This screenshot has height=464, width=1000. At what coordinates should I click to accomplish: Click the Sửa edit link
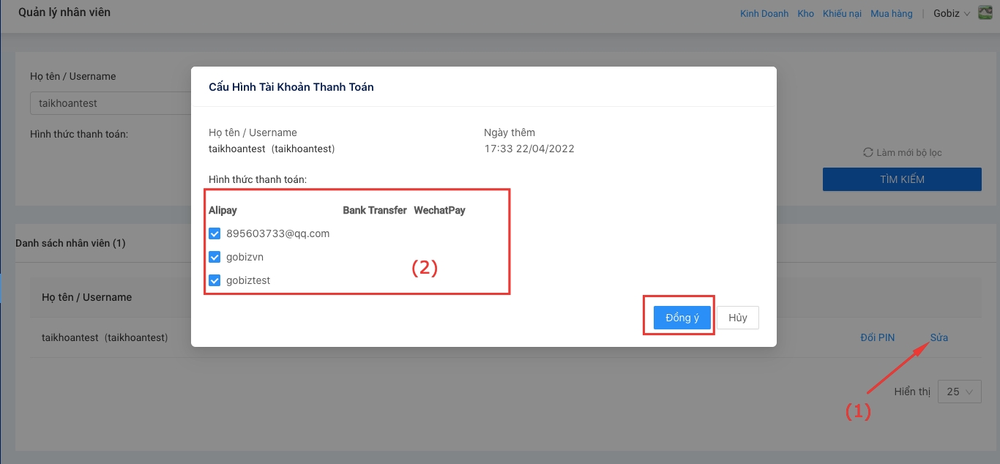coord(939,337)
